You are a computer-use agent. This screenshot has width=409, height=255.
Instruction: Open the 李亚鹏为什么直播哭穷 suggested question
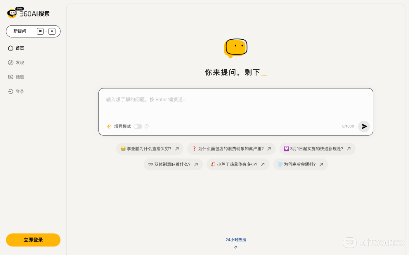pyautogui.click(x=150, y=149)
